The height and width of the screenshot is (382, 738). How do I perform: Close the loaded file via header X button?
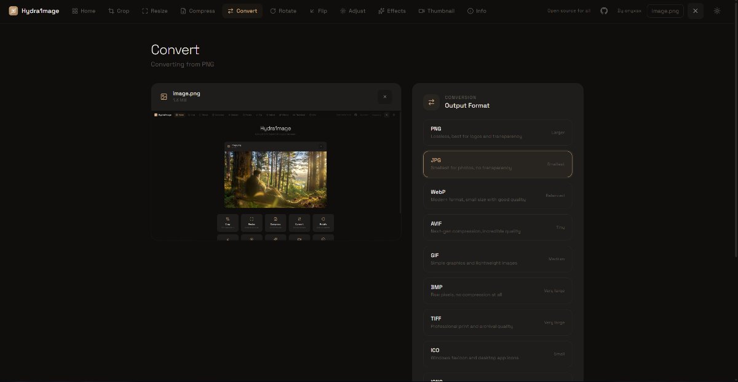click(695, 11)
